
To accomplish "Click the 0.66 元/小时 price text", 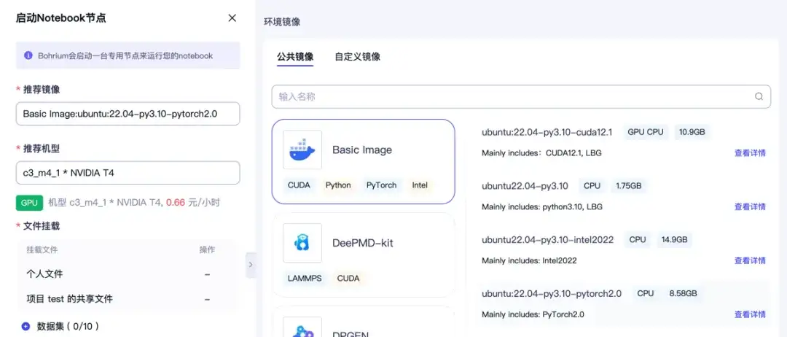I will click(x=192, y=203).
